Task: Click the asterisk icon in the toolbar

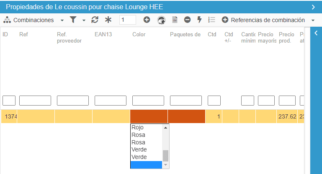Action: coord(108,20)
